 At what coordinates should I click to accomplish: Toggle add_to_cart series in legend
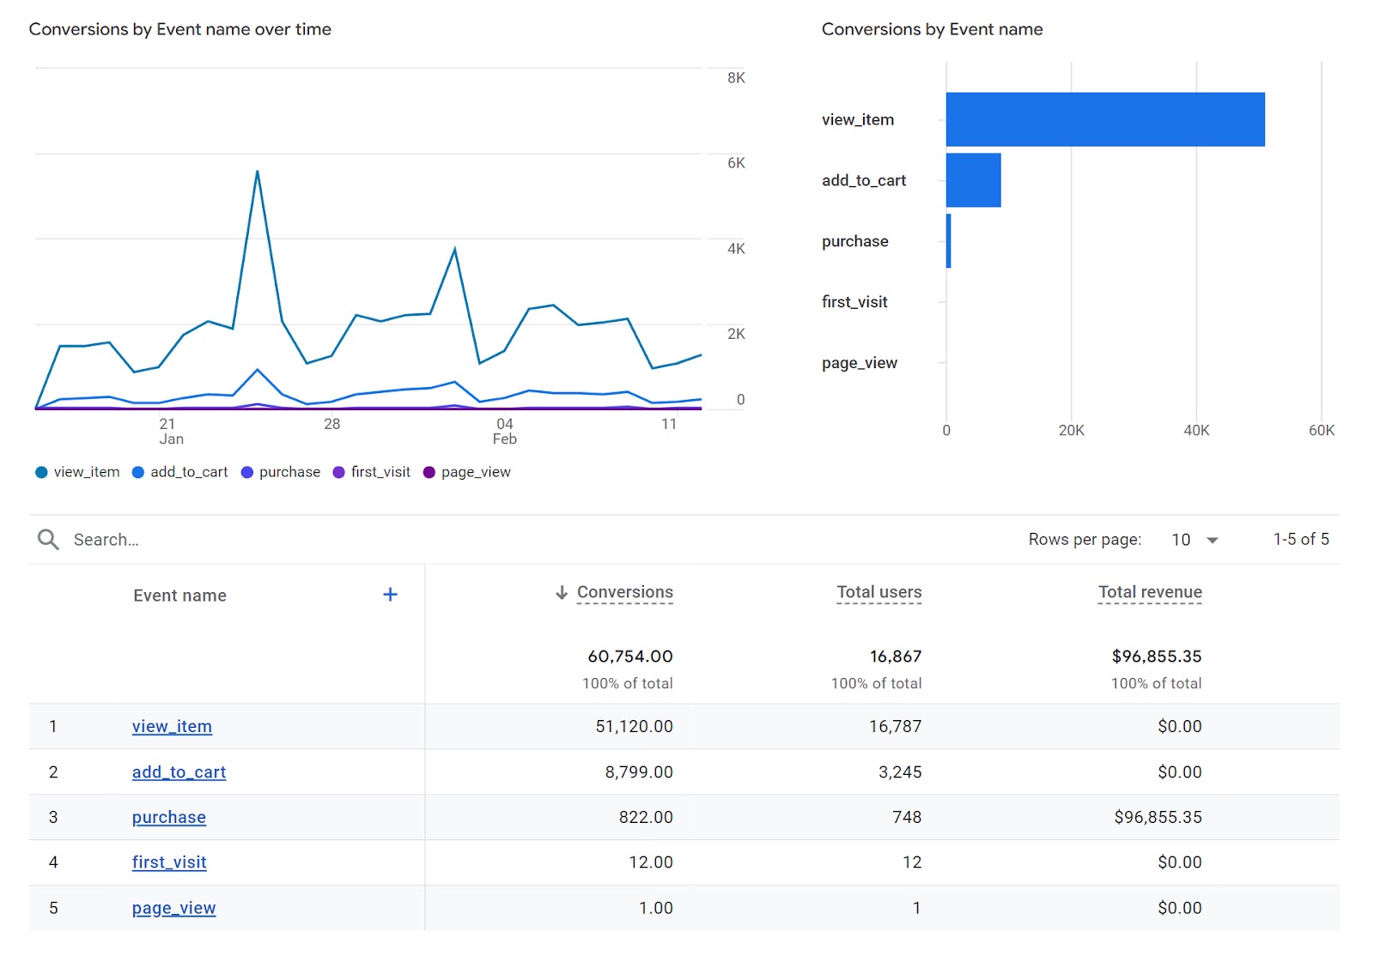[x=179, y=472]
